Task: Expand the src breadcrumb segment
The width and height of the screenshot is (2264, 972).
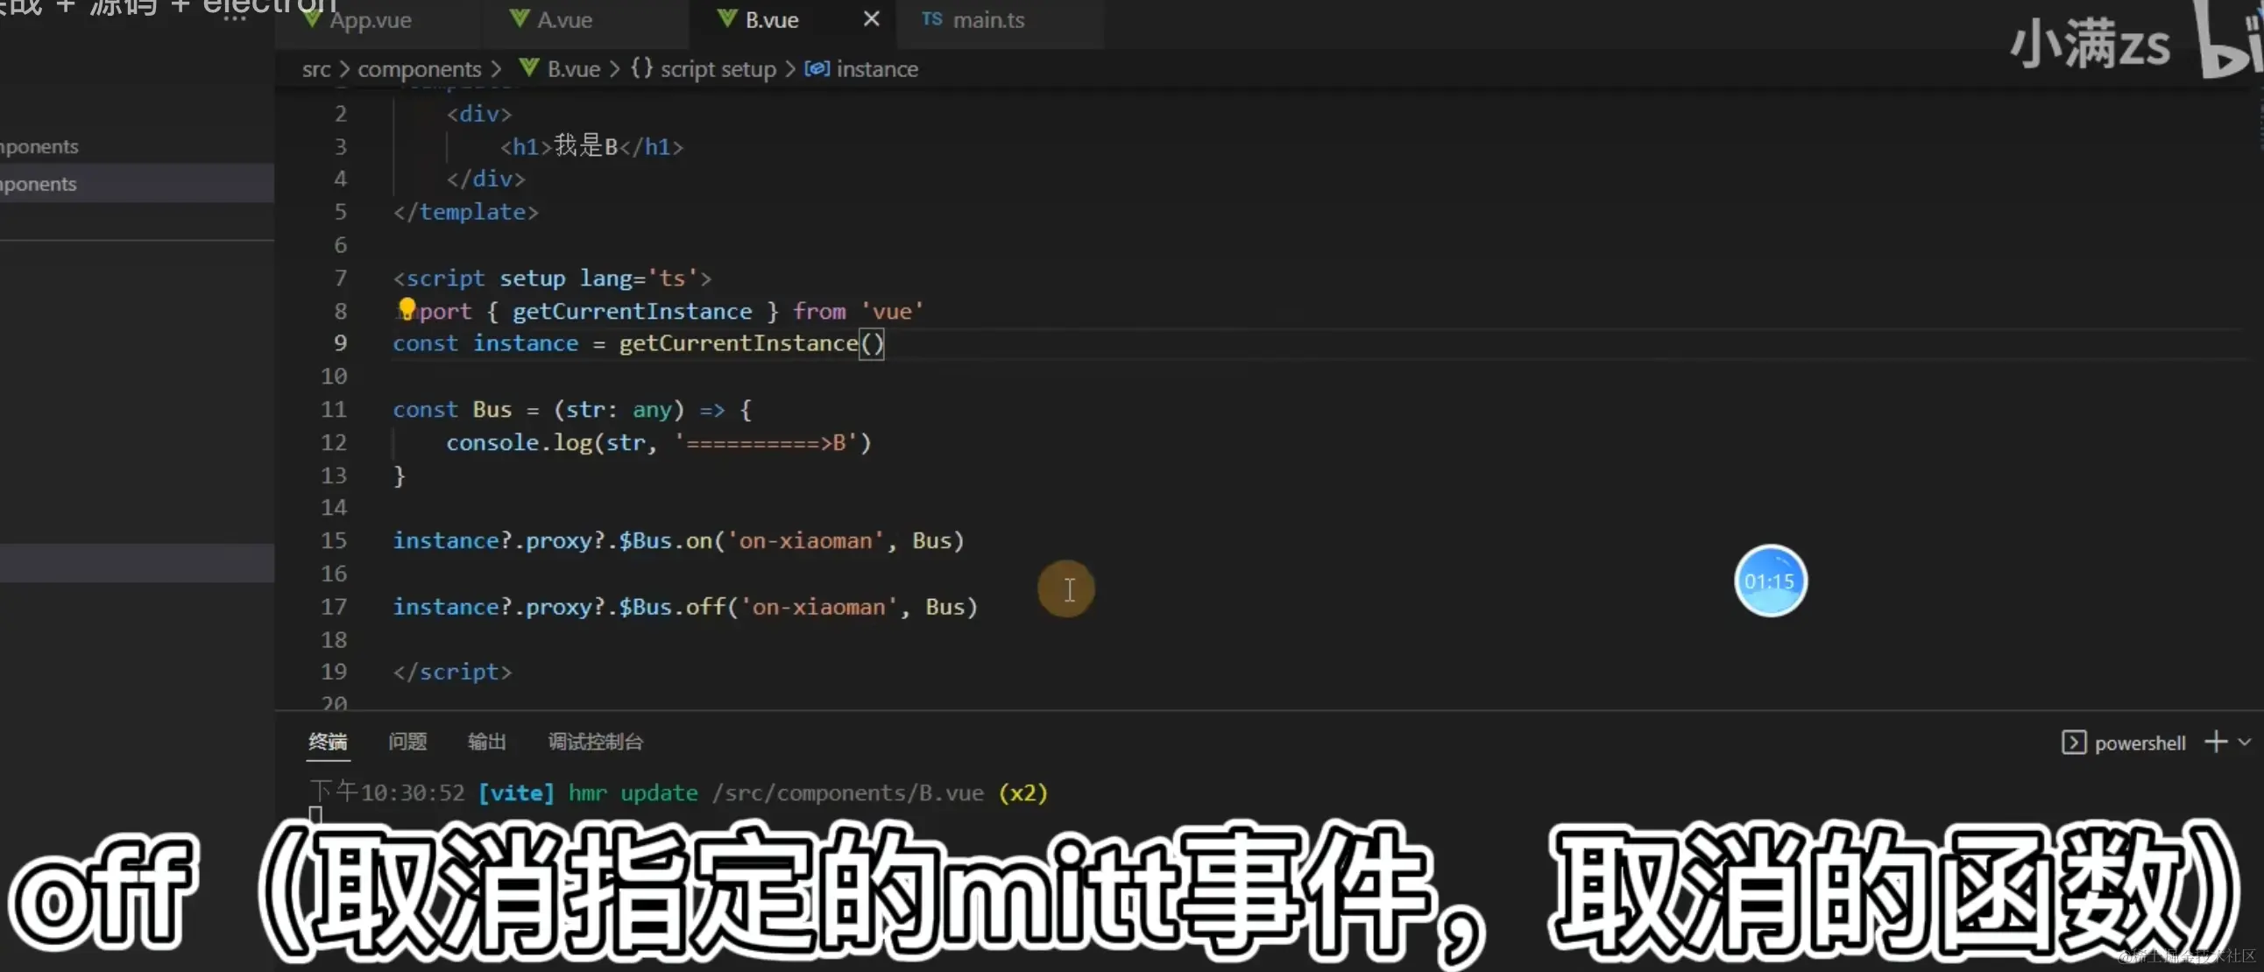Action: (315, 68)
